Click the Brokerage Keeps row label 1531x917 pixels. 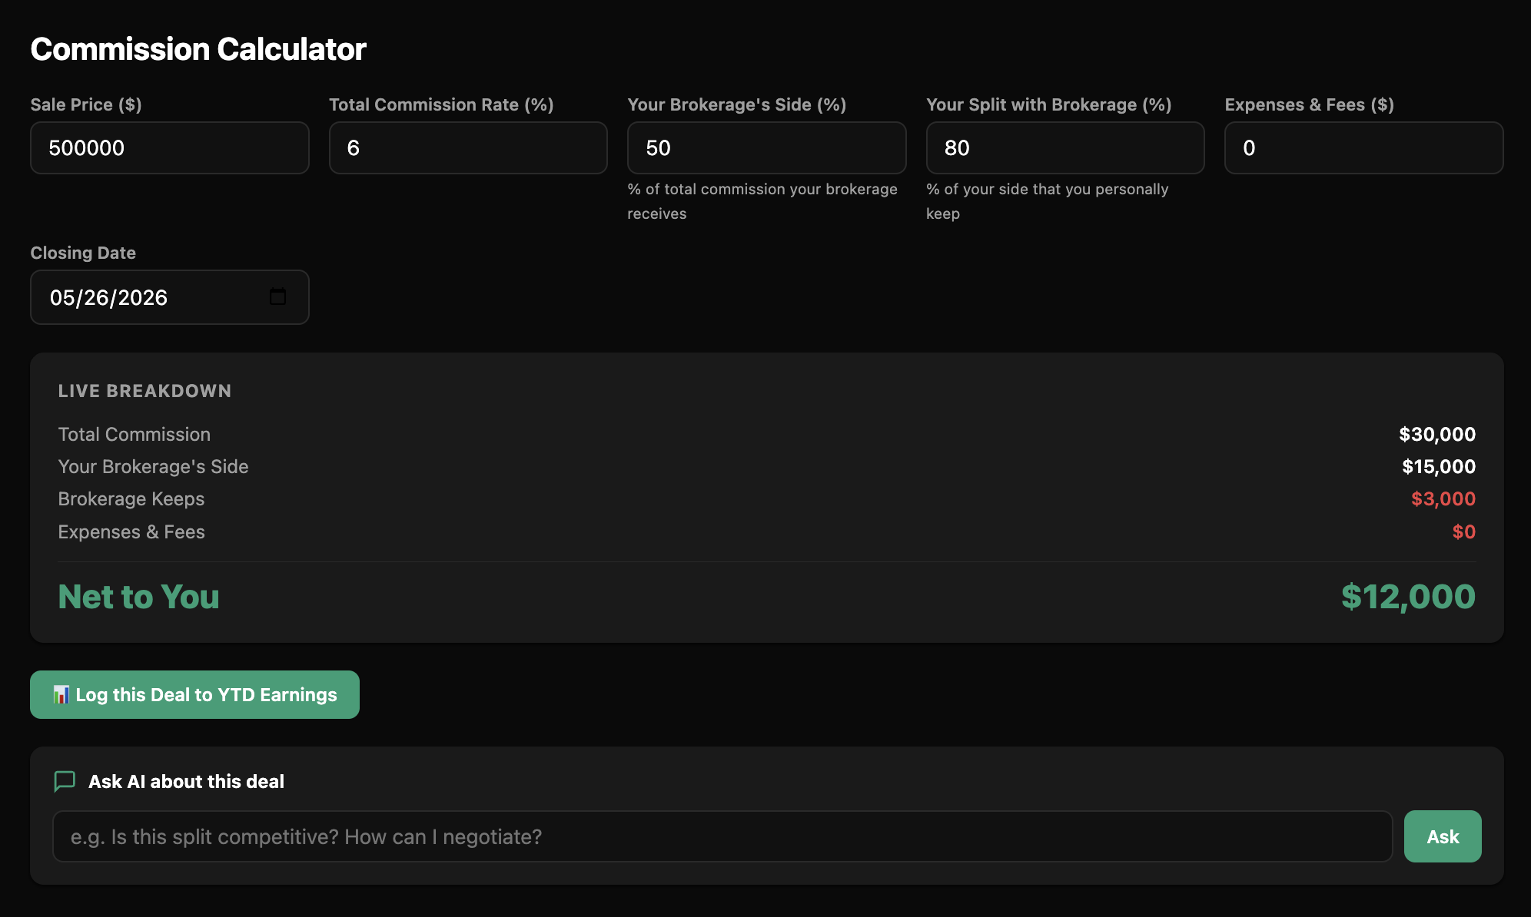[131, 498]
